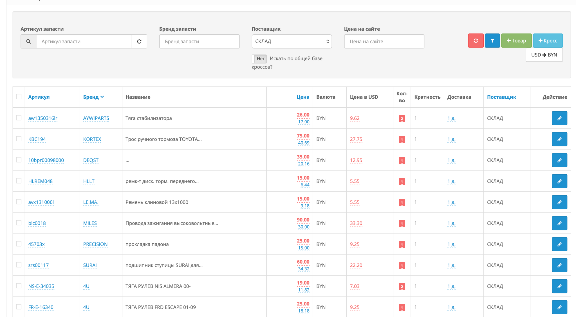
Task: Edit the srs00117 row using the pencil icon
Action: [559, 265]
